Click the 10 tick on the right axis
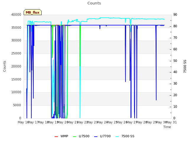 (175, 107)
